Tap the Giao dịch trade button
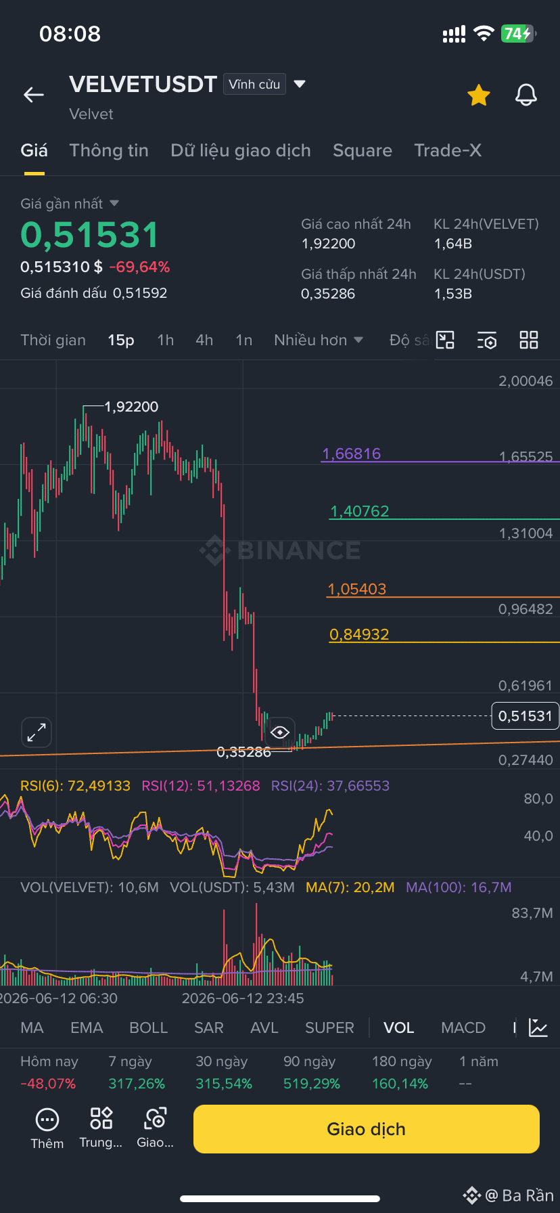Image resolution: width=560 pixels, height=1213 pixels. point(367,1129)
